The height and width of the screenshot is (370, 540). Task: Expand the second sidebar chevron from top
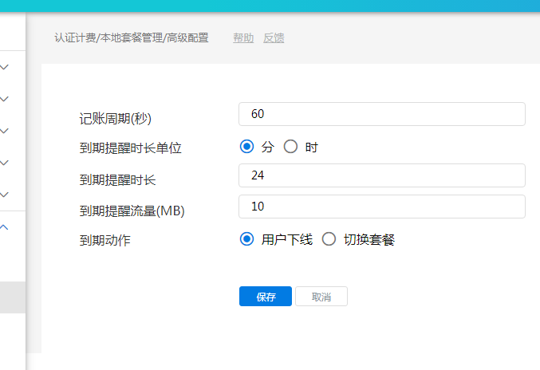[5, 100]
